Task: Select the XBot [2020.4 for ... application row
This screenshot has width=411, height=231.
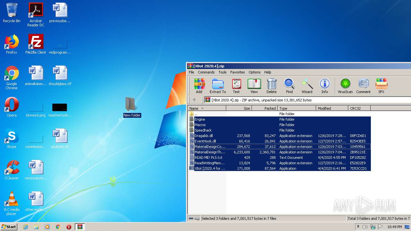Action: coord(279,168)
